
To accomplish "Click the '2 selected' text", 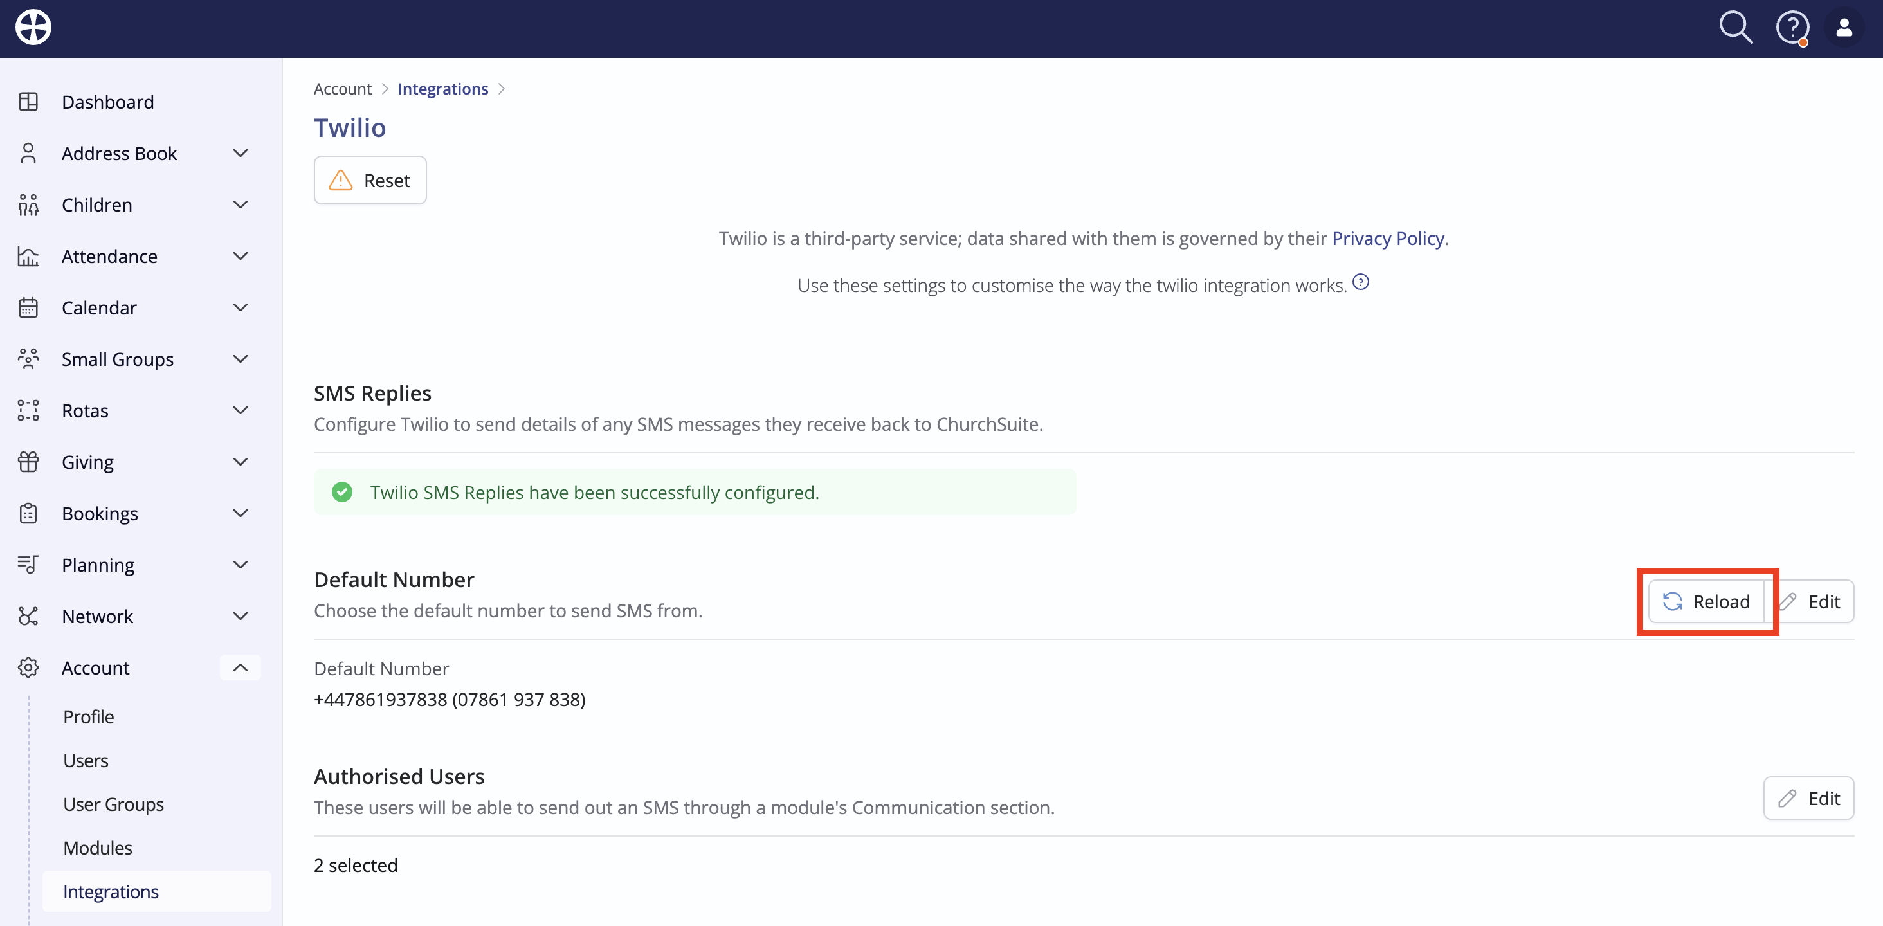I will (355, 866).
